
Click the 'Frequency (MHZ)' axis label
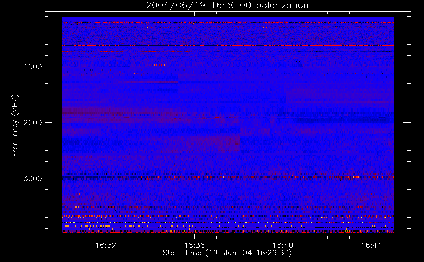pyautogui.click(x=15, y=126)
